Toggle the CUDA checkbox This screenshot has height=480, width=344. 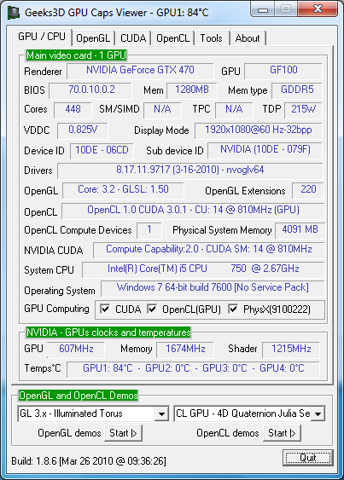pos(105,309)
